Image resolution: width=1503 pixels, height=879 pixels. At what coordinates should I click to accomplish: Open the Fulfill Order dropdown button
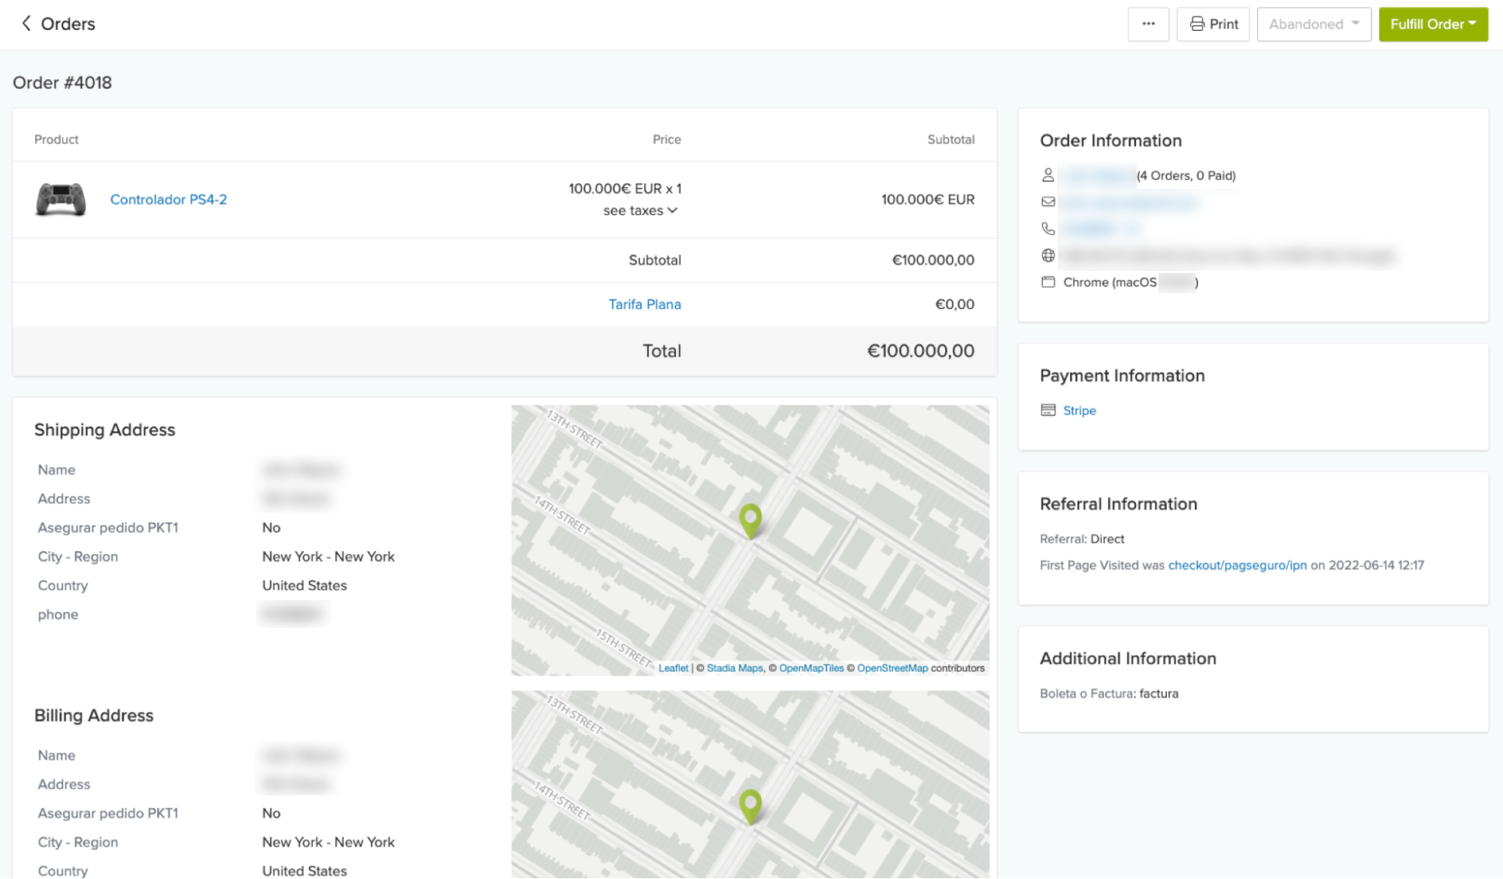pyautogui.click(x=1432, y=24)
